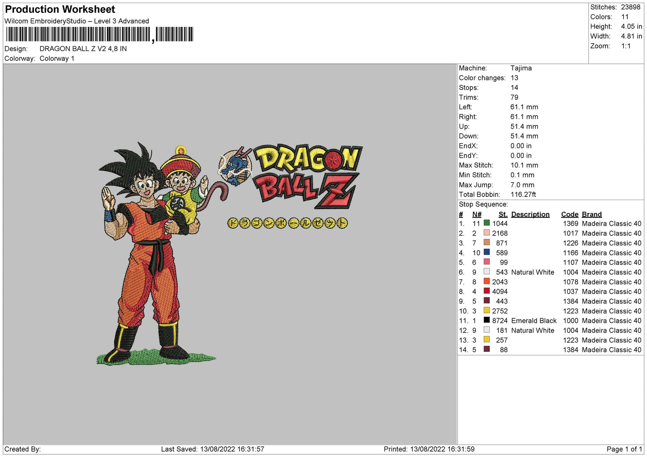Click the red swatch in stop row 8
This screenshot has width=647, height=457.
pos(487,291)
